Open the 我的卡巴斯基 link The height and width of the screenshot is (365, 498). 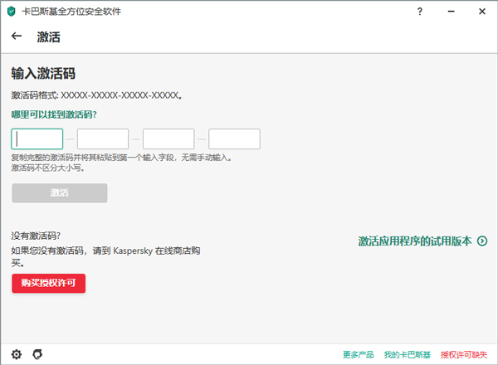408,354
